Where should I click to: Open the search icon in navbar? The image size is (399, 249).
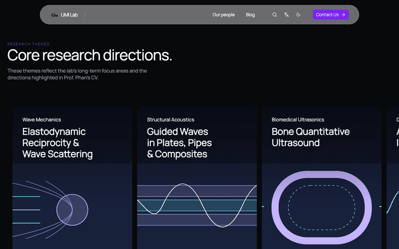click(275, 15)
